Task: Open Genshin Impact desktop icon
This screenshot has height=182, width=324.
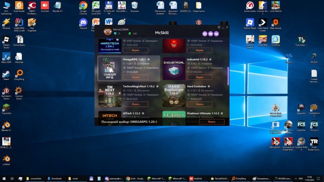Action: [x=250, y=42]
